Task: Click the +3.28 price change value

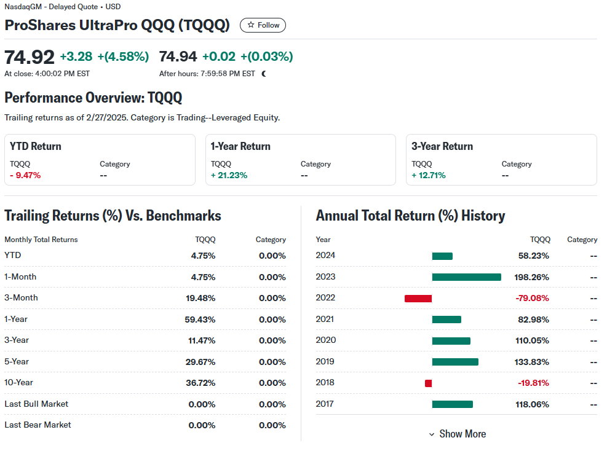Action: [76, 57]
